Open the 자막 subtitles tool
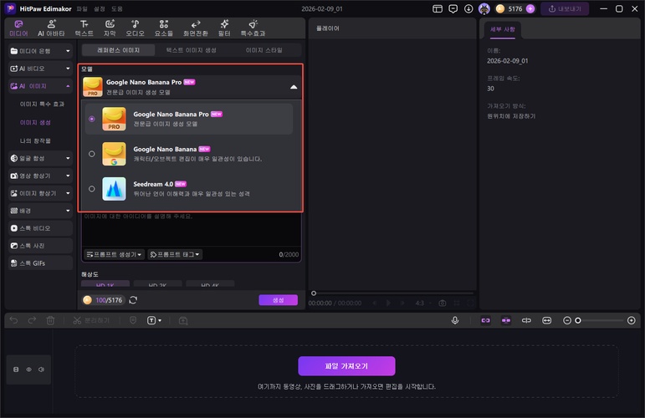The height and width of the screenshot is (418, 645). tap(110, 28)
